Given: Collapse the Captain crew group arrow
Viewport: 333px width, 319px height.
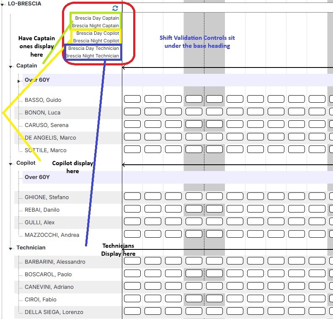Looking at the screenshot, I should click(x=10, y=66).
